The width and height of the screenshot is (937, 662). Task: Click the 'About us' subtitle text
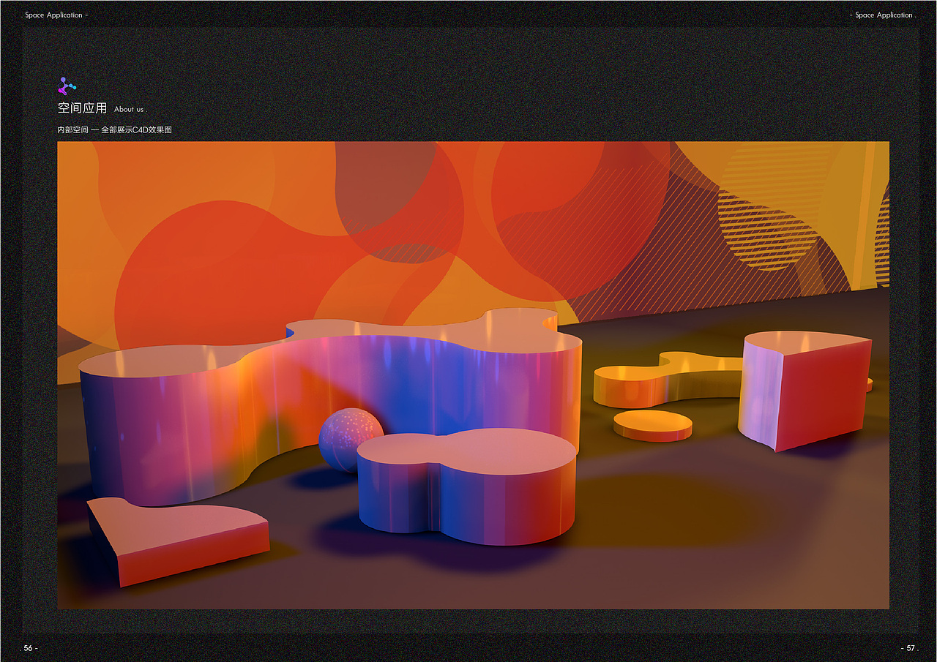(x=129, y=110)
